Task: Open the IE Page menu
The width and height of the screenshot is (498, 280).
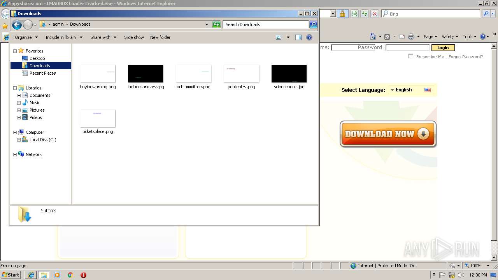Action: point(430,37)
